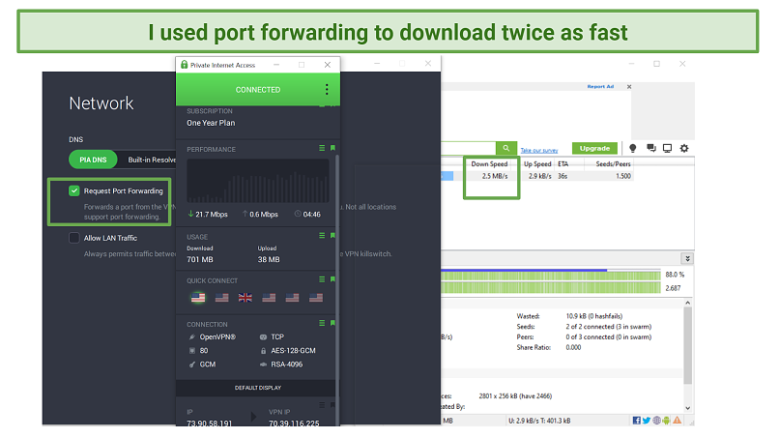Click the 04:46 connection duration
Screen dimensions: 779x438
[307, 215]
